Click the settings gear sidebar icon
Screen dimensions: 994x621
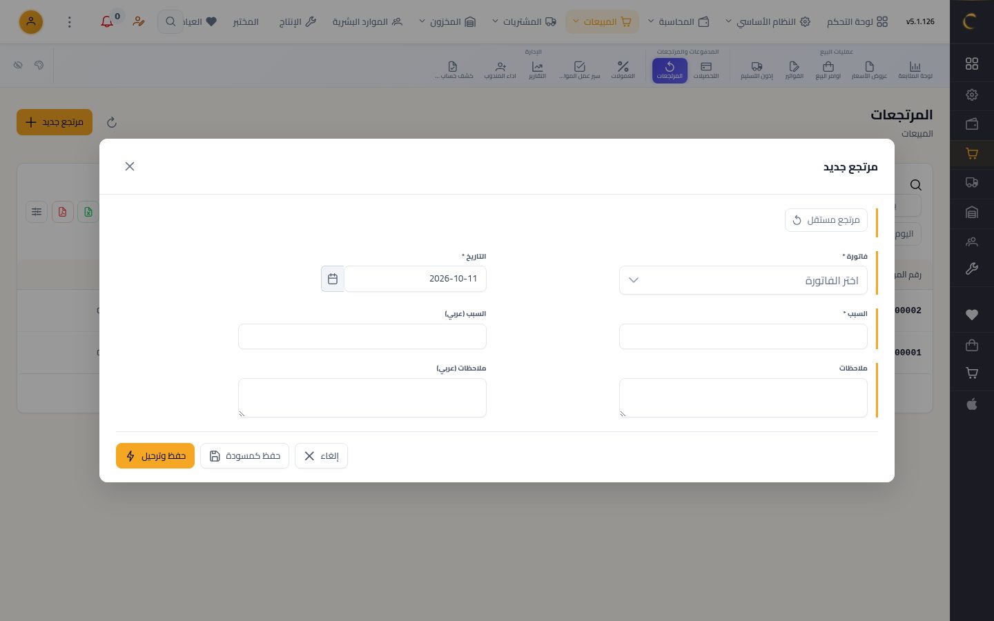[x=972, y=95]
